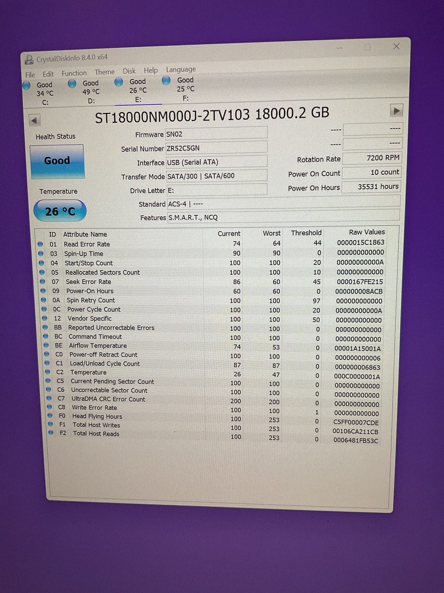Click the Power On Count value 10 count
Screen dimensions: 444x593
click(x=371, y=172)
